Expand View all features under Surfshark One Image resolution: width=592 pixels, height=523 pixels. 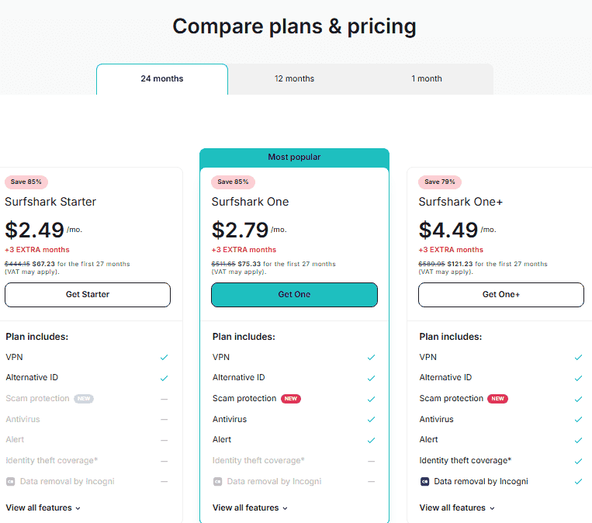click(250, 507)
